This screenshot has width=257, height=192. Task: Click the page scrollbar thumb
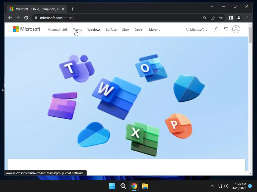pyautogui.click(x=250, y=35)
